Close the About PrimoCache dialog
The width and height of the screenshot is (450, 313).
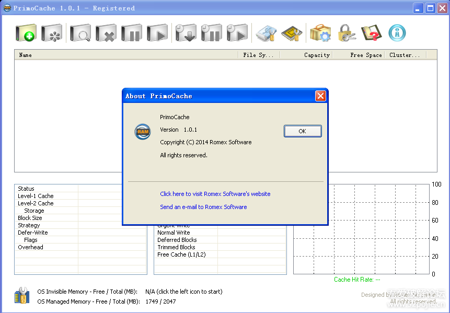click(320, 96)
